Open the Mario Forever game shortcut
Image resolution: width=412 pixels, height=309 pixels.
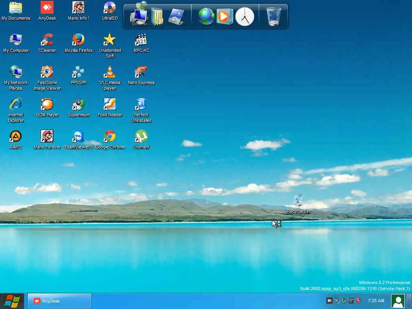pos(47,140)
